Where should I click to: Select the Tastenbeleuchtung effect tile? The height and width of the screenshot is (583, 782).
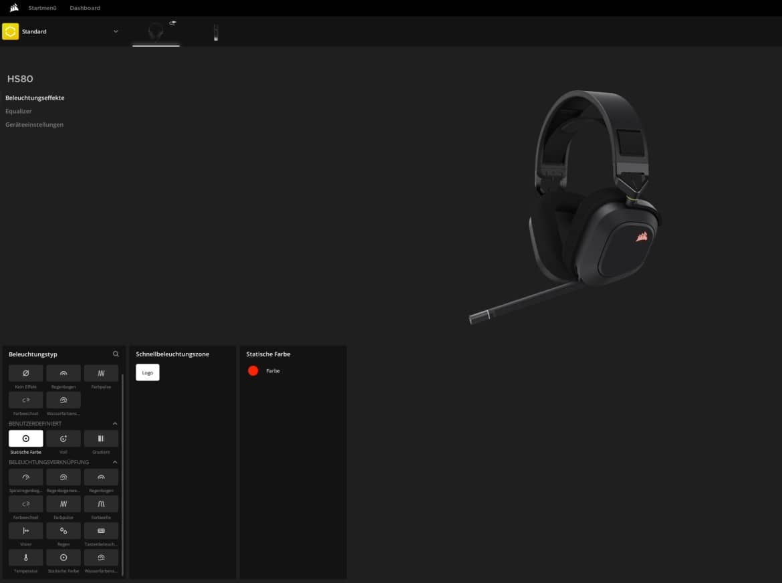pos(101,531)
